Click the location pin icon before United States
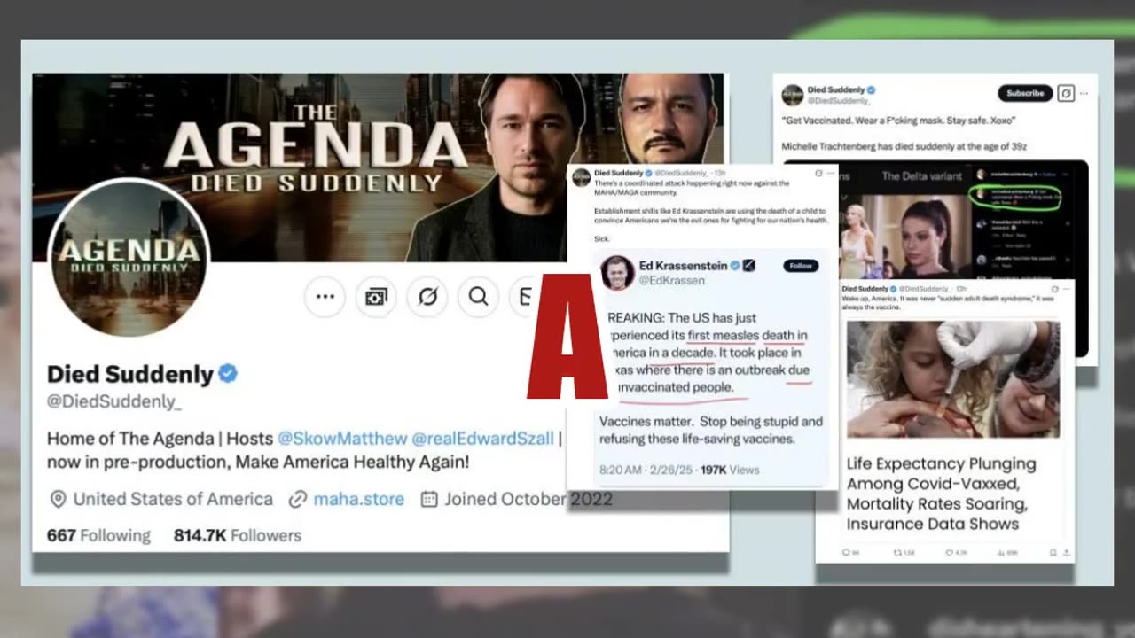This screenshot has height=638, width=1135. coord(58,499)
